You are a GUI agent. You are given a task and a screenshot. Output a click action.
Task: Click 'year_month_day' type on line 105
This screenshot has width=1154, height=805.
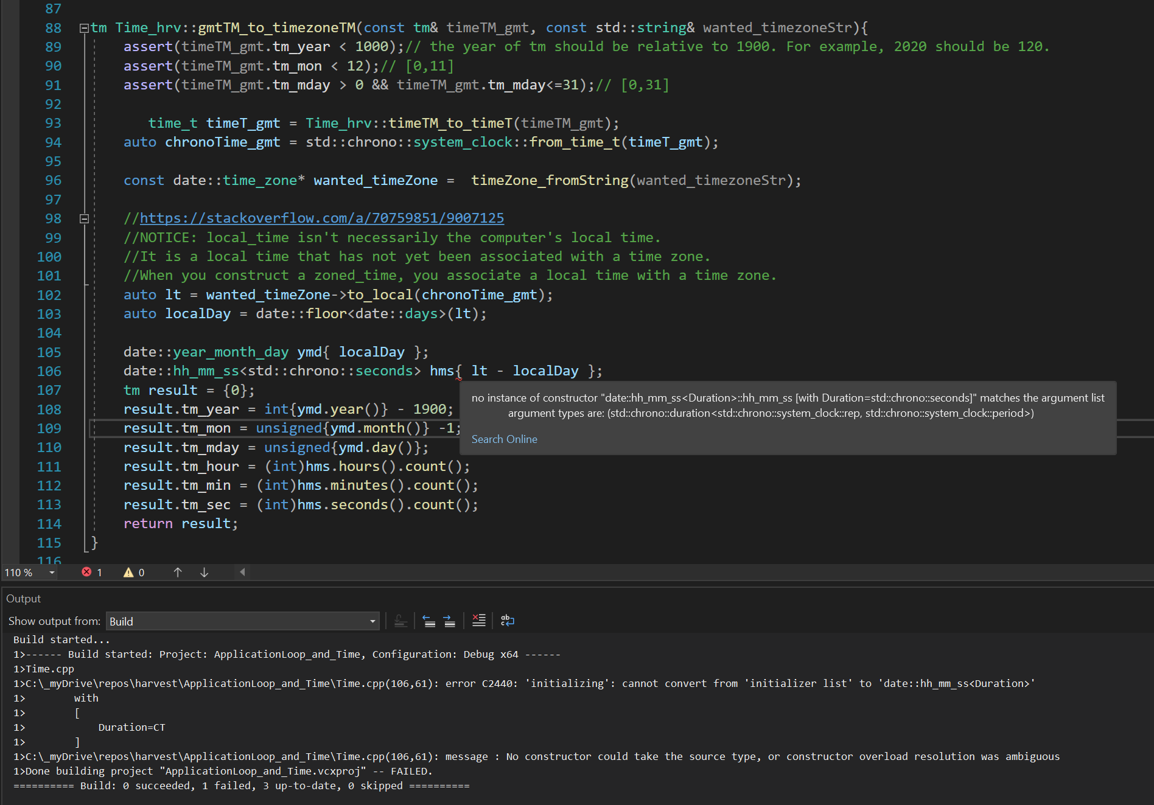click(x=231, y=352)
